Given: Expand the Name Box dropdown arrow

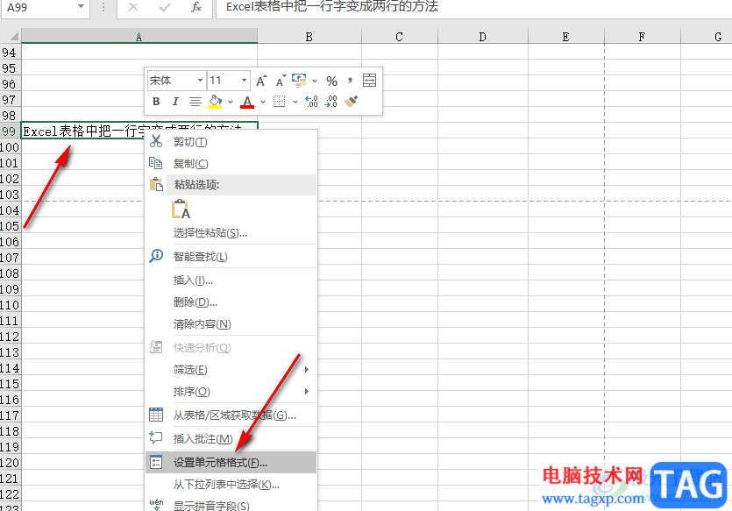Looking at the screenshot, I should 82,6.
